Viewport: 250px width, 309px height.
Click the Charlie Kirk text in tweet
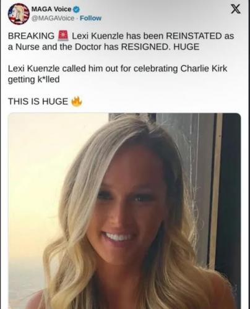[x=204, y=69]
